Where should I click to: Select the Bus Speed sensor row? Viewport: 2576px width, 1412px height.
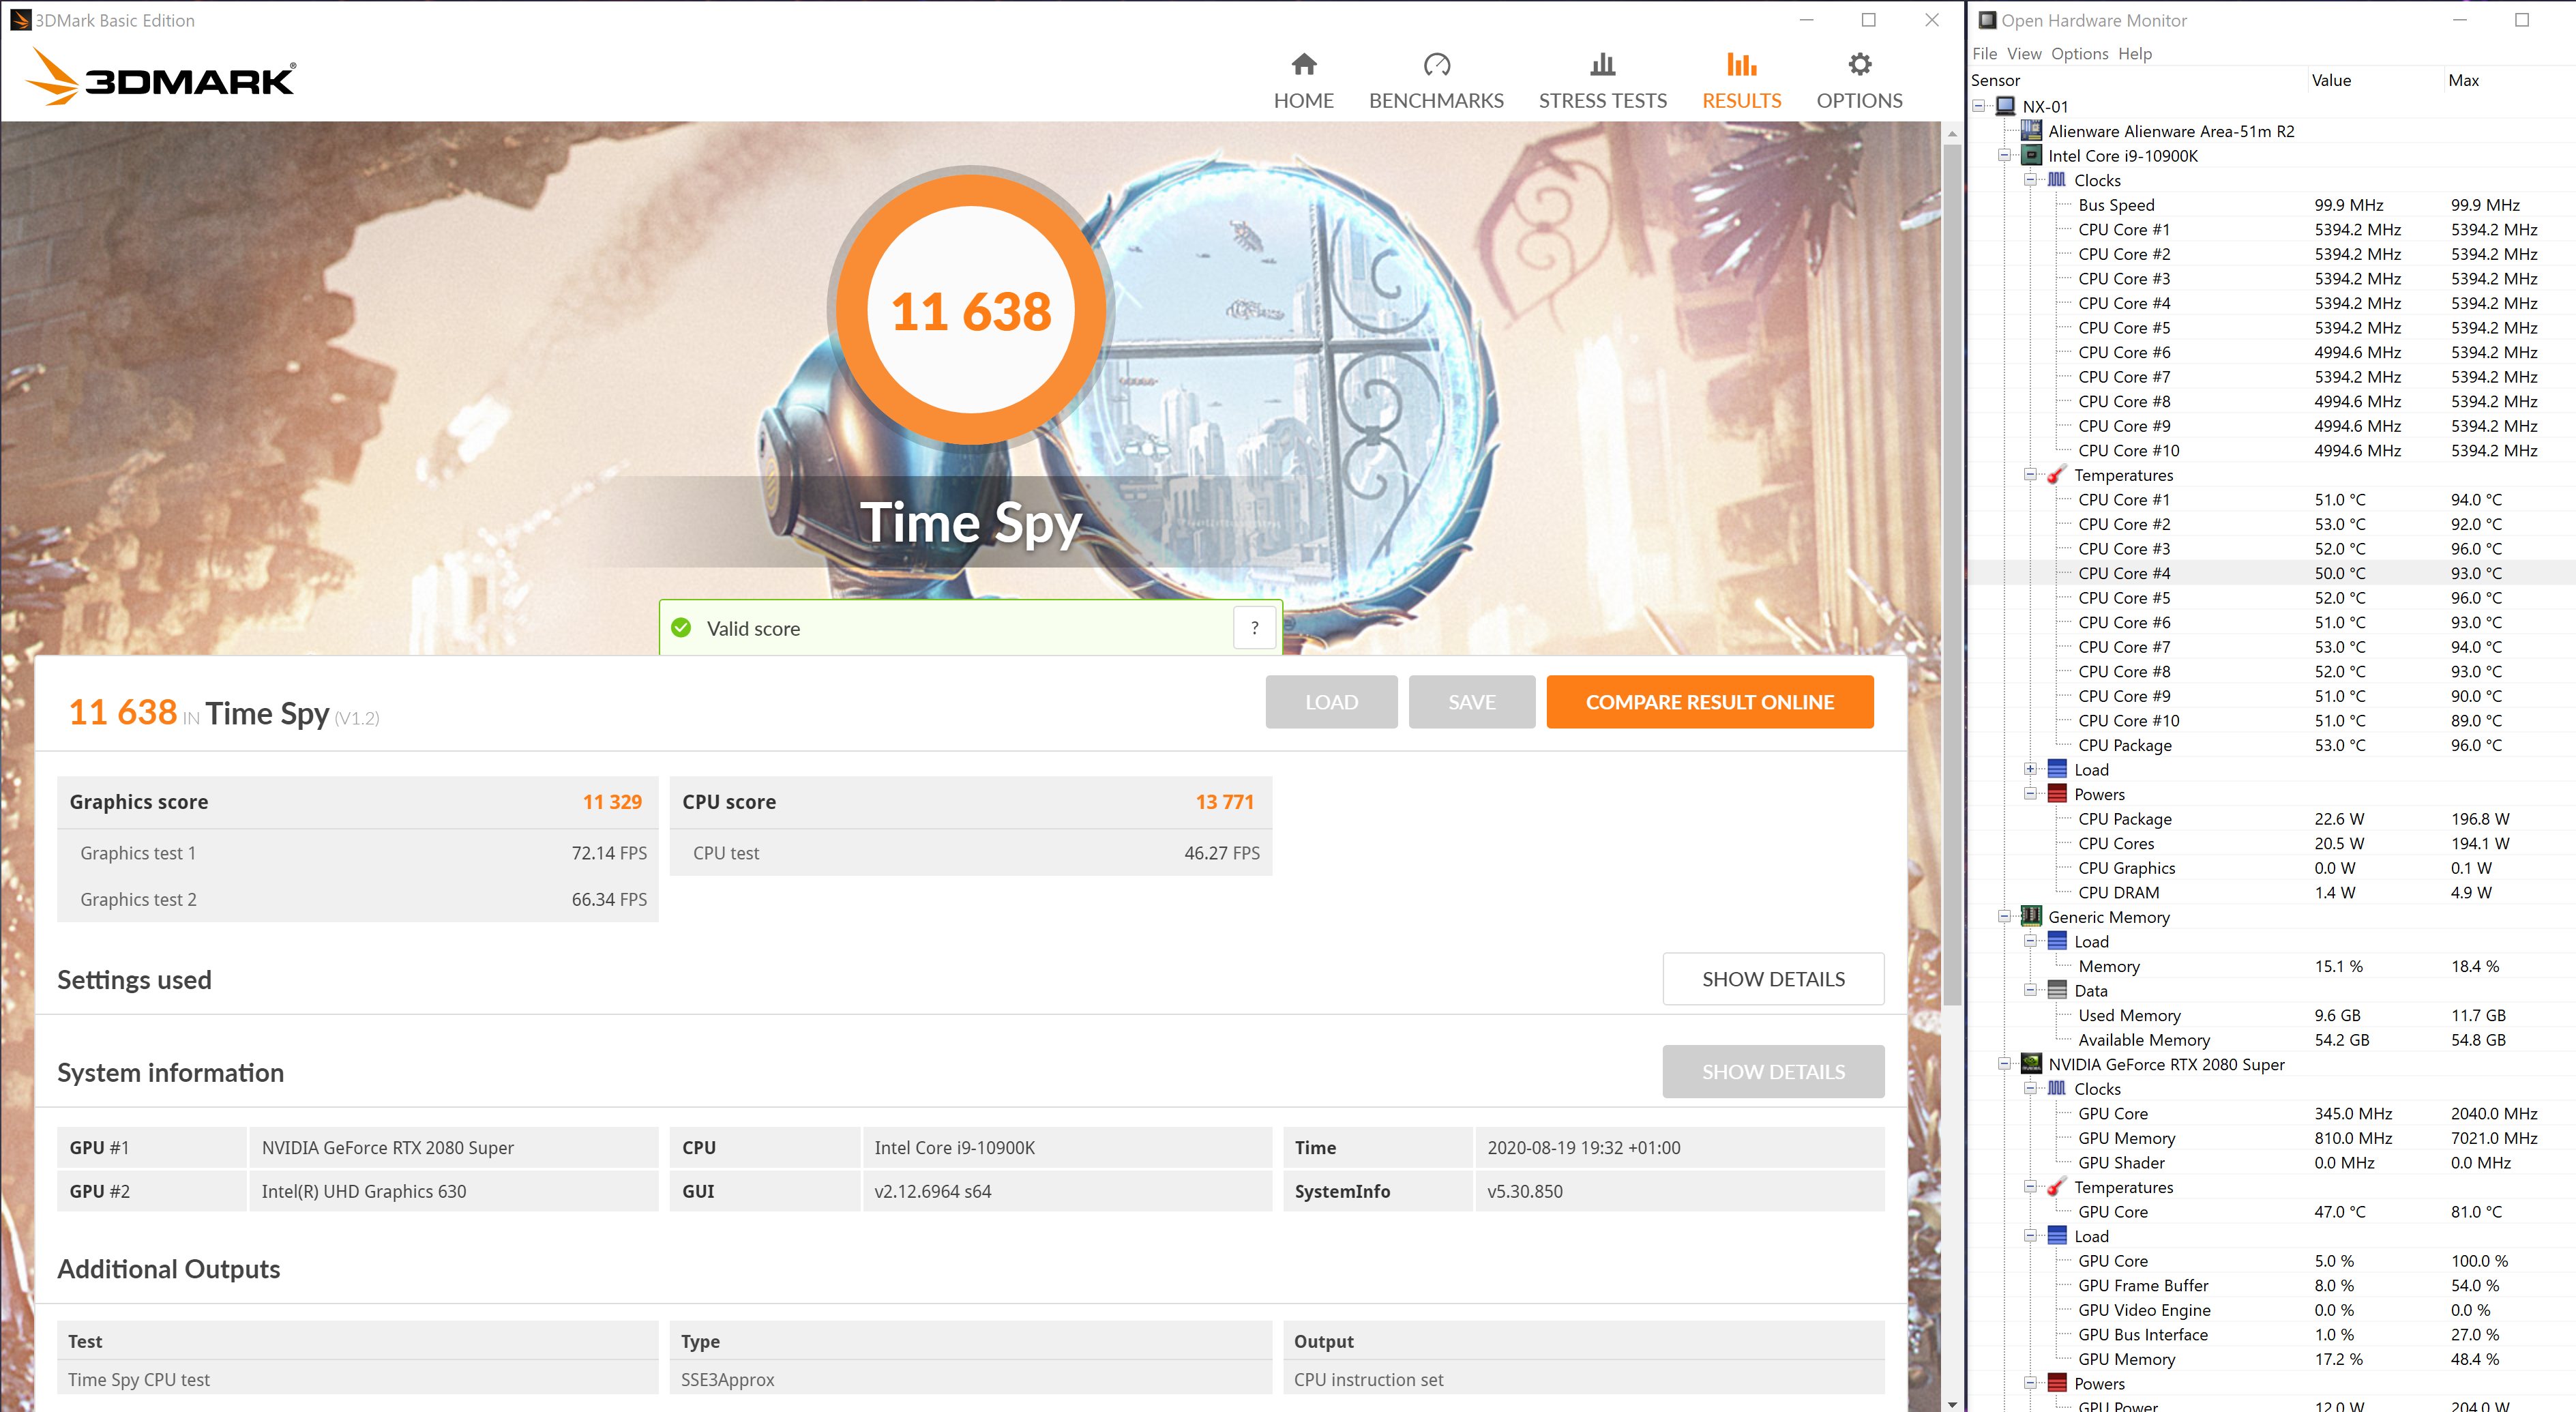tap(2272, 205)
